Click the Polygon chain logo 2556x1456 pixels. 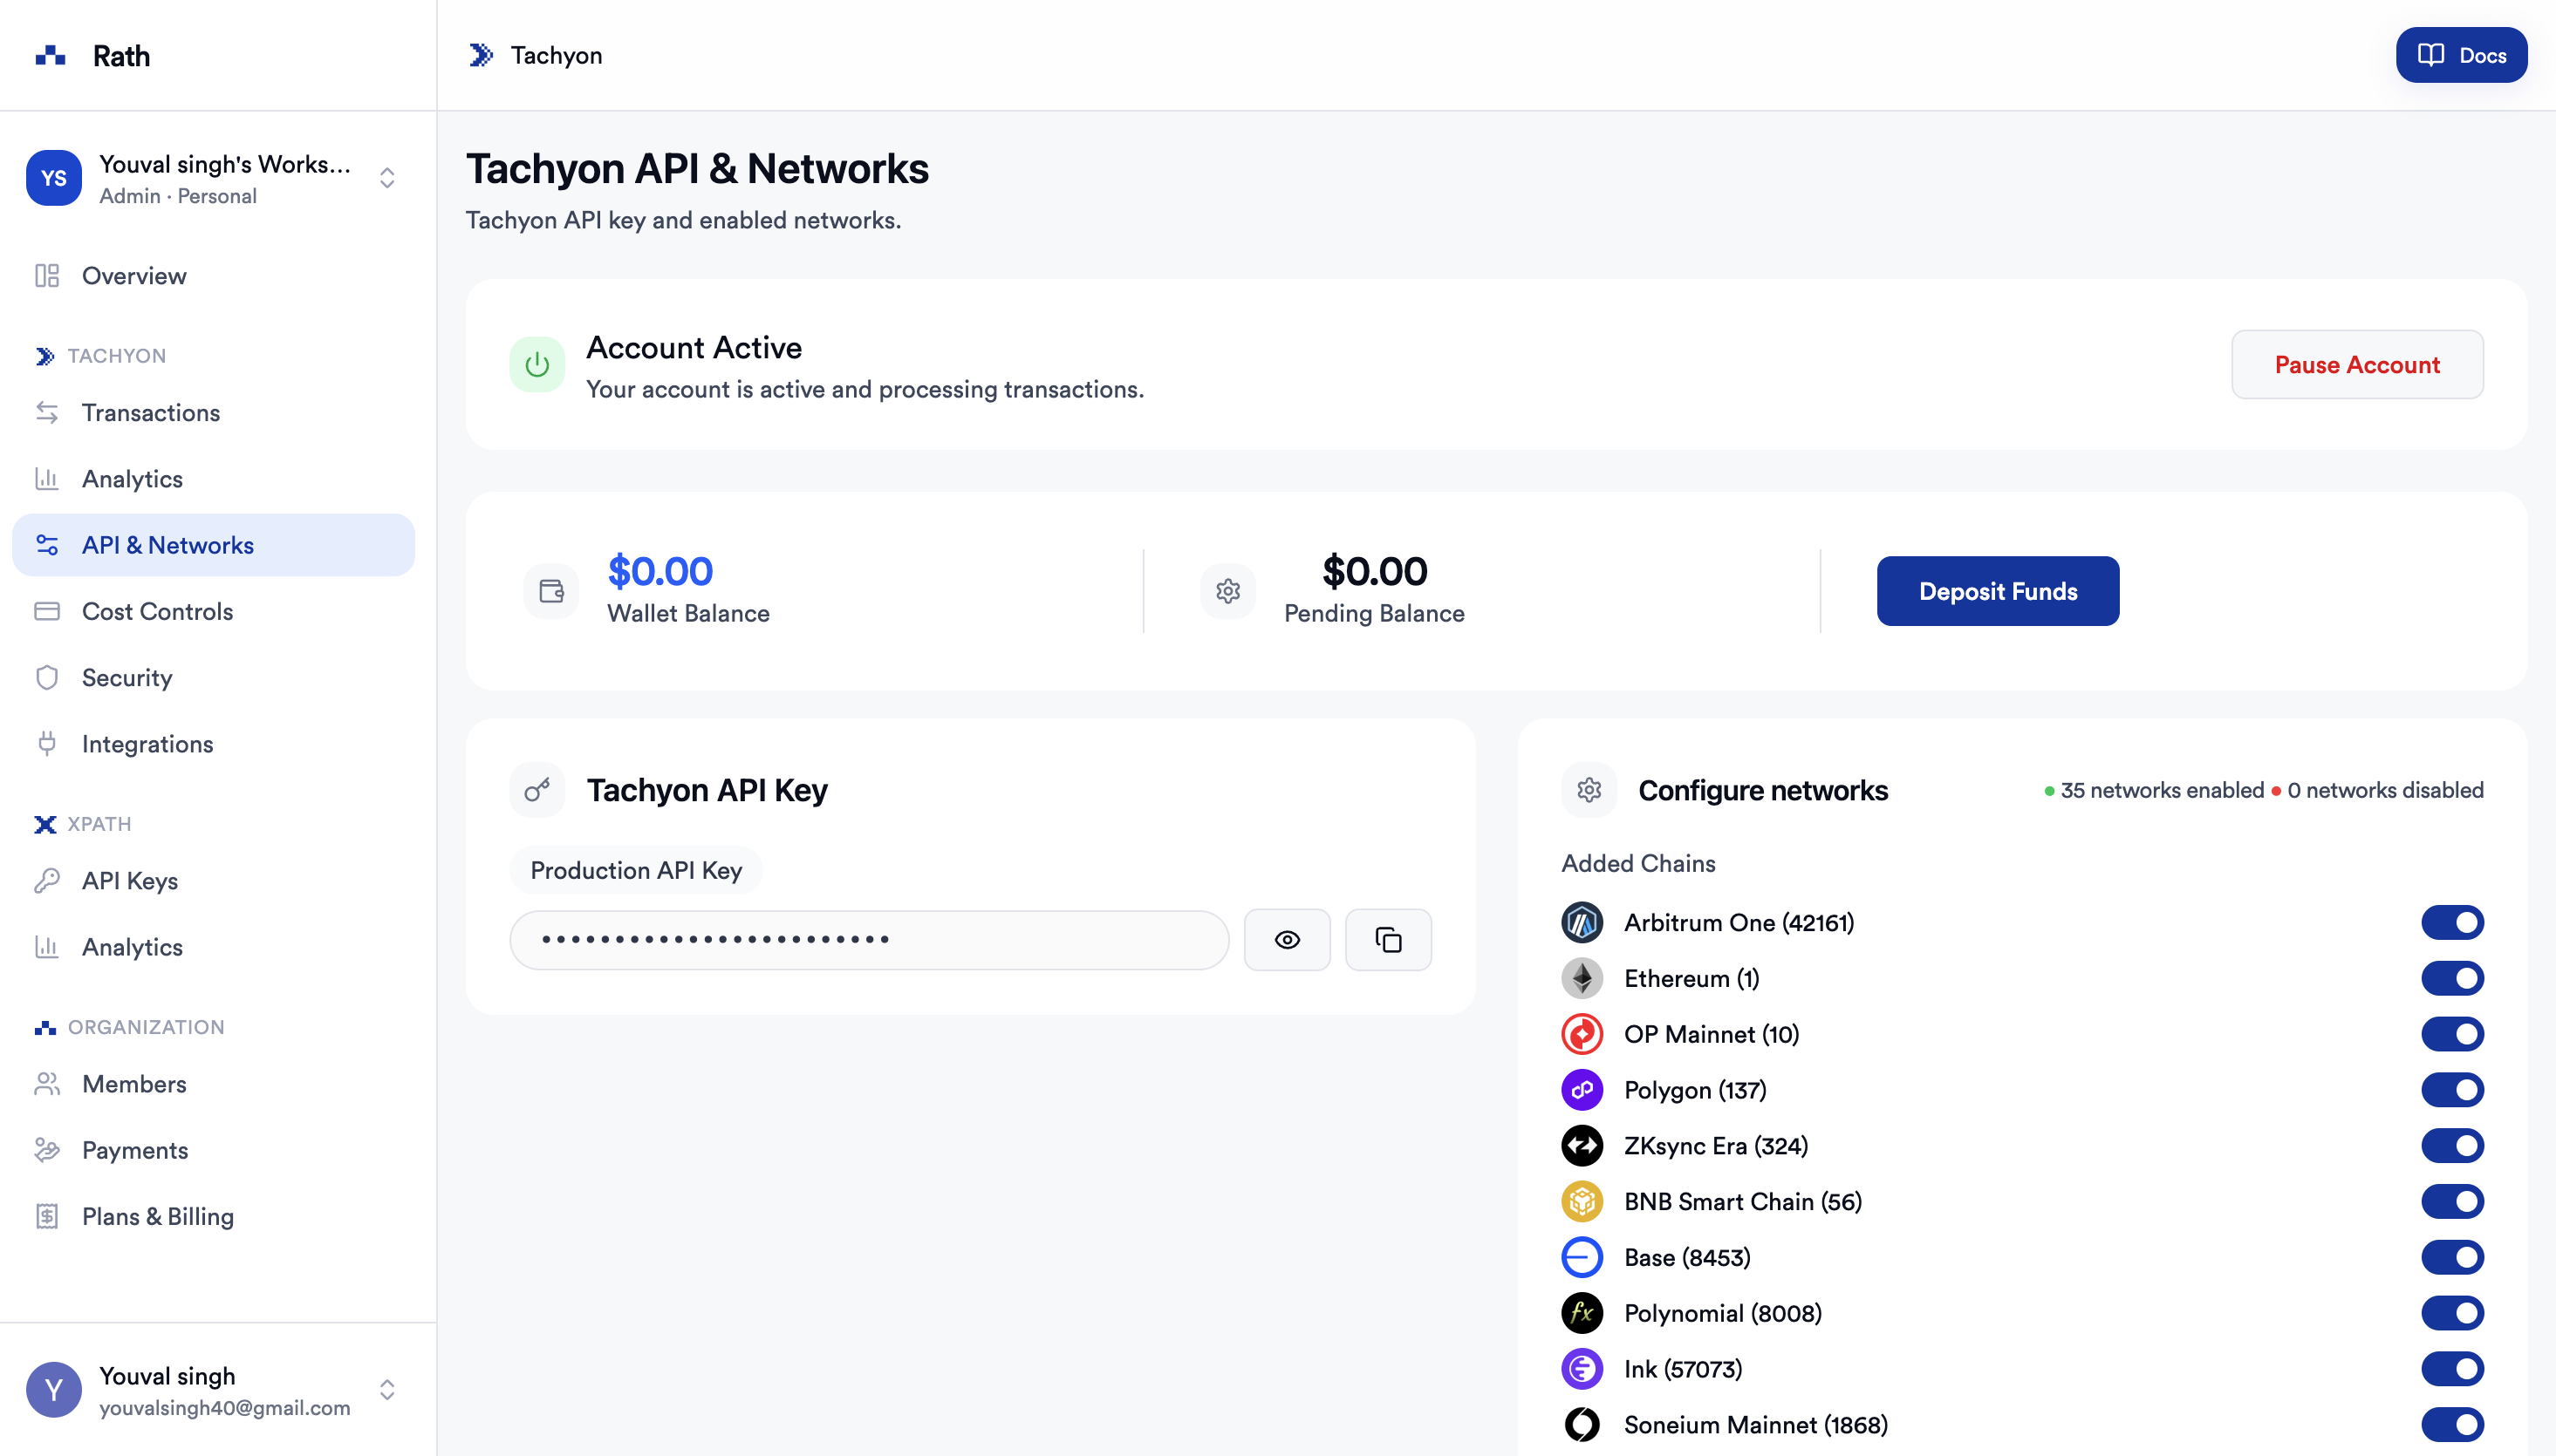[x=1582, y=1090]
